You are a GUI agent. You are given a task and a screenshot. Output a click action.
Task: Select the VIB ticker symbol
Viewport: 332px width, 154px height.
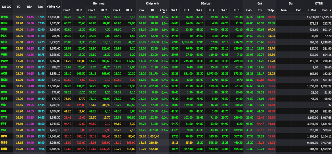(3, 105)
